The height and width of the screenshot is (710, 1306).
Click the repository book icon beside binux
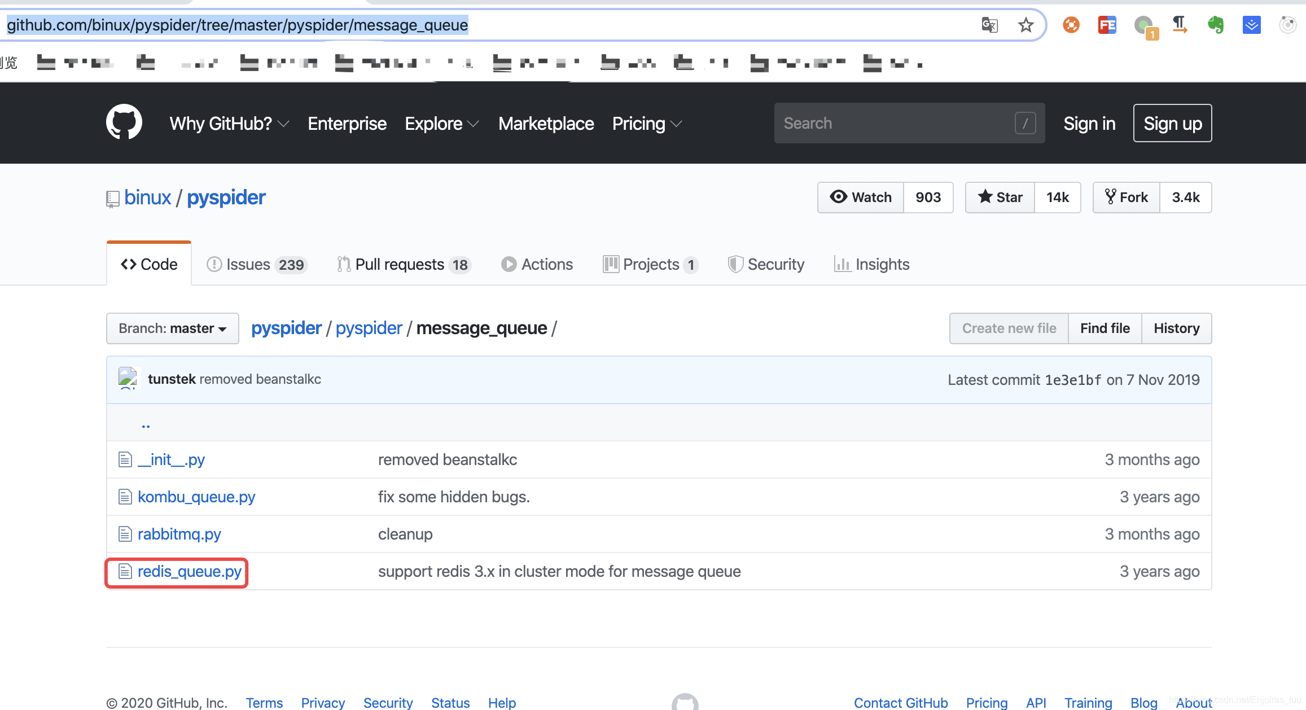click(x=112, y=199)
